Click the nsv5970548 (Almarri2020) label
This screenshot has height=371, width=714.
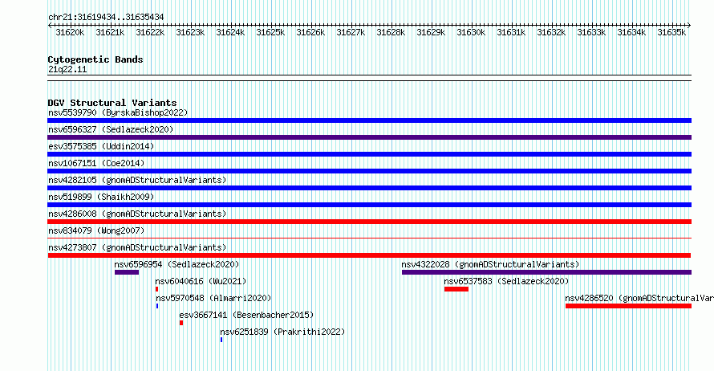[x=213, y=298]
